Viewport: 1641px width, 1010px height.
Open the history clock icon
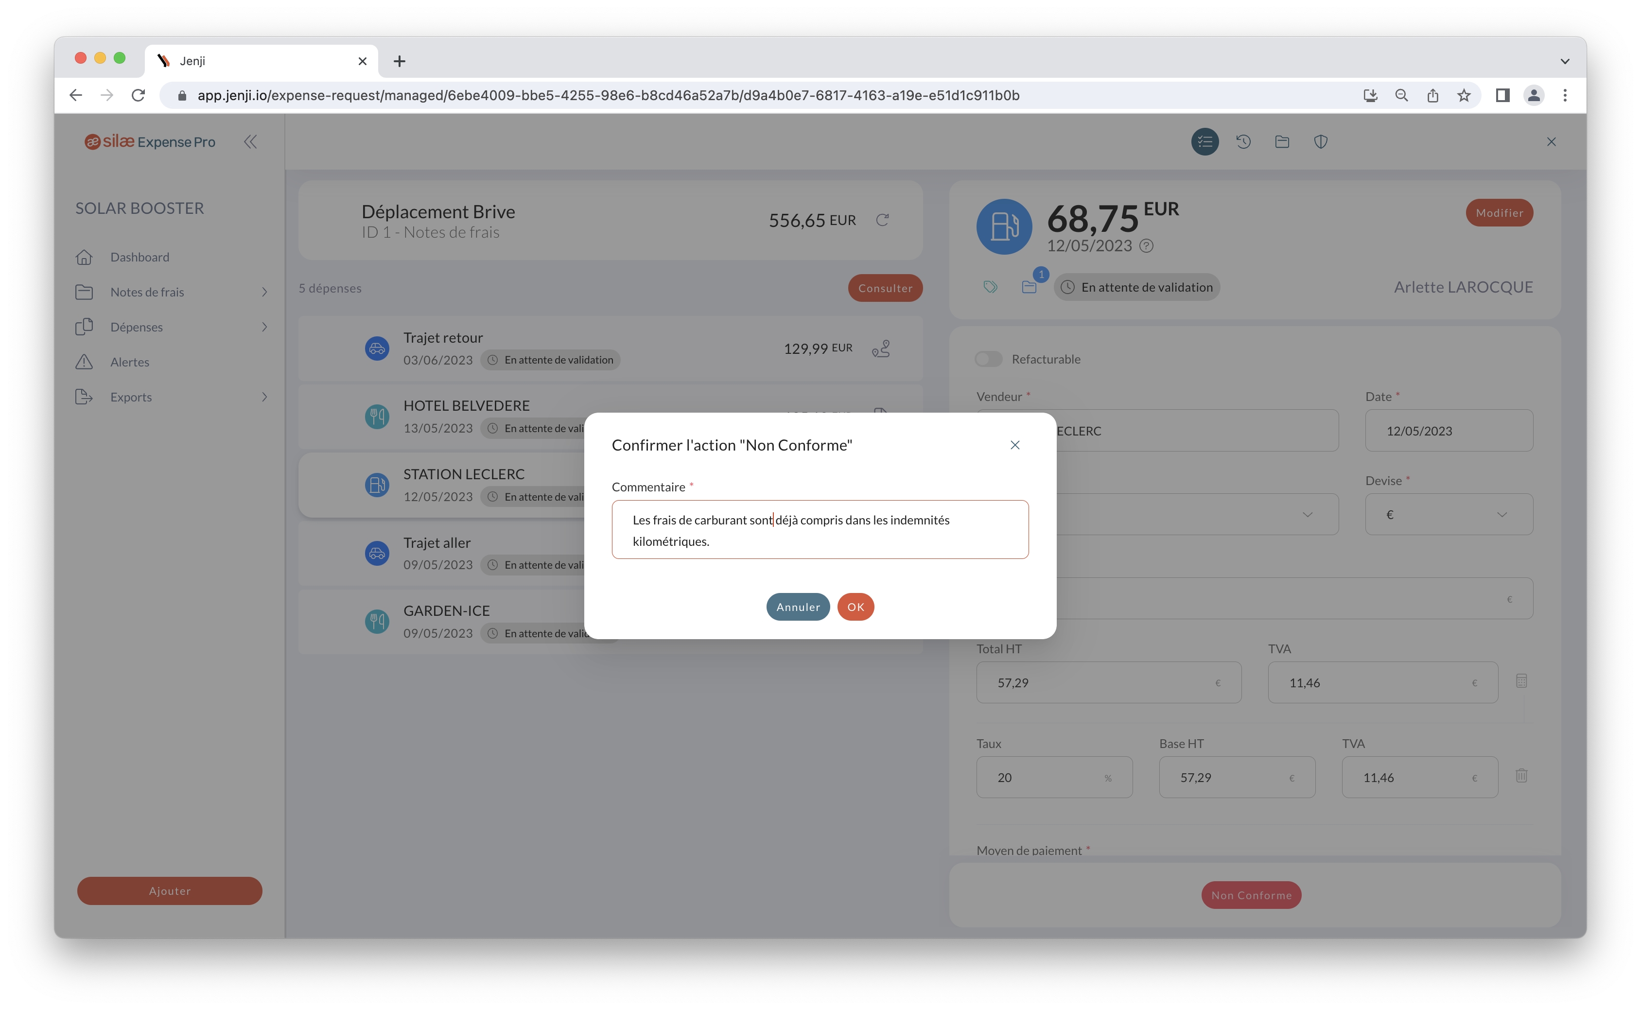1243,141
